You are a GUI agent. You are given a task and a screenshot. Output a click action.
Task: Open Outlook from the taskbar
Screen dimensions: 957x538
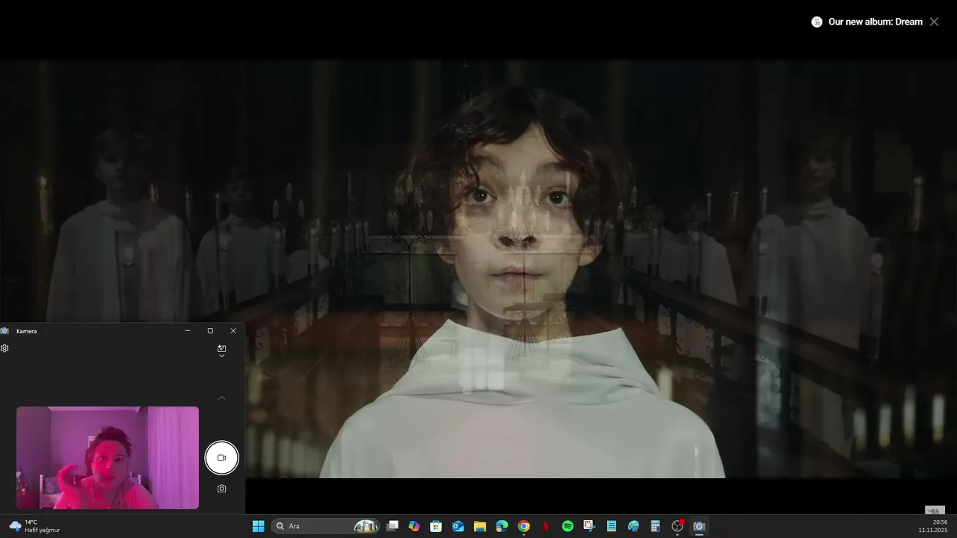[x=458, y=526]
